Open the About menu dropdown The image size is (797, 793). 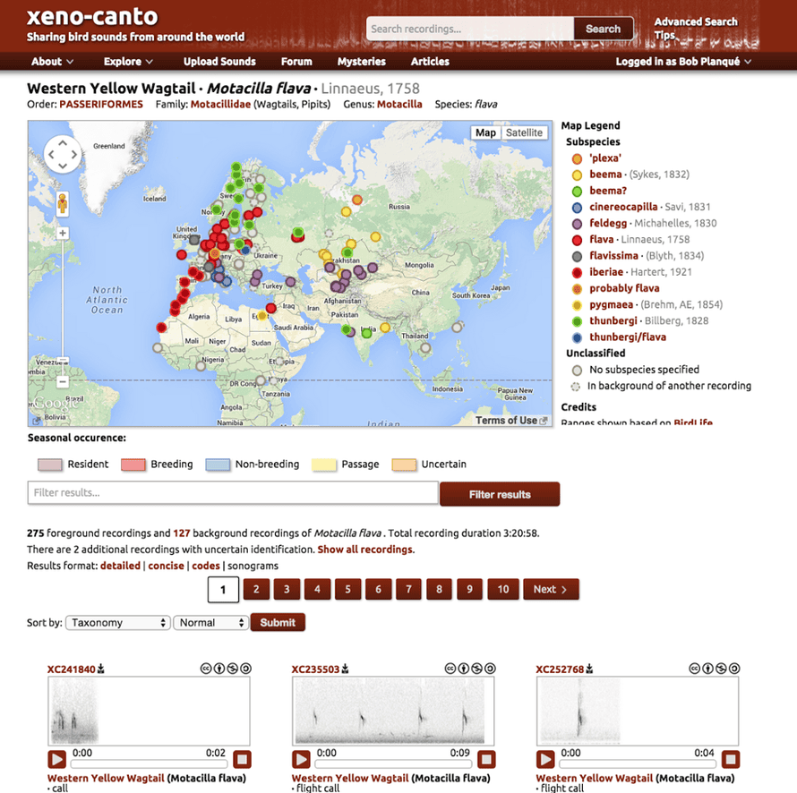tap(52, 62)
